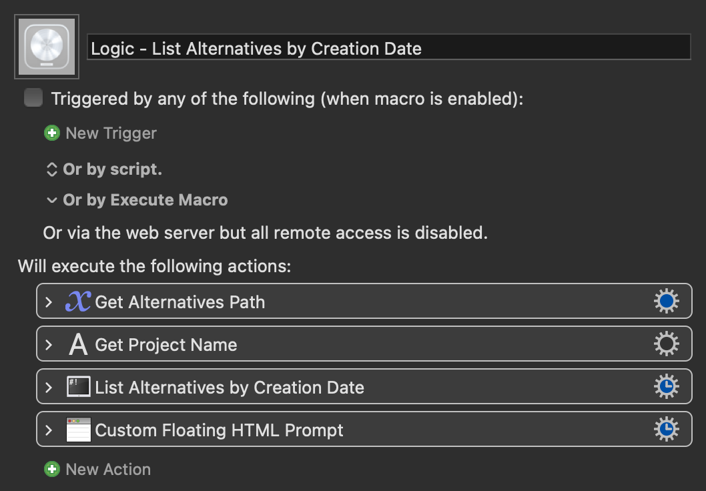Click the Logic Pro macro icon
Viewport: 706px width, 491px height.
(47, 47)
